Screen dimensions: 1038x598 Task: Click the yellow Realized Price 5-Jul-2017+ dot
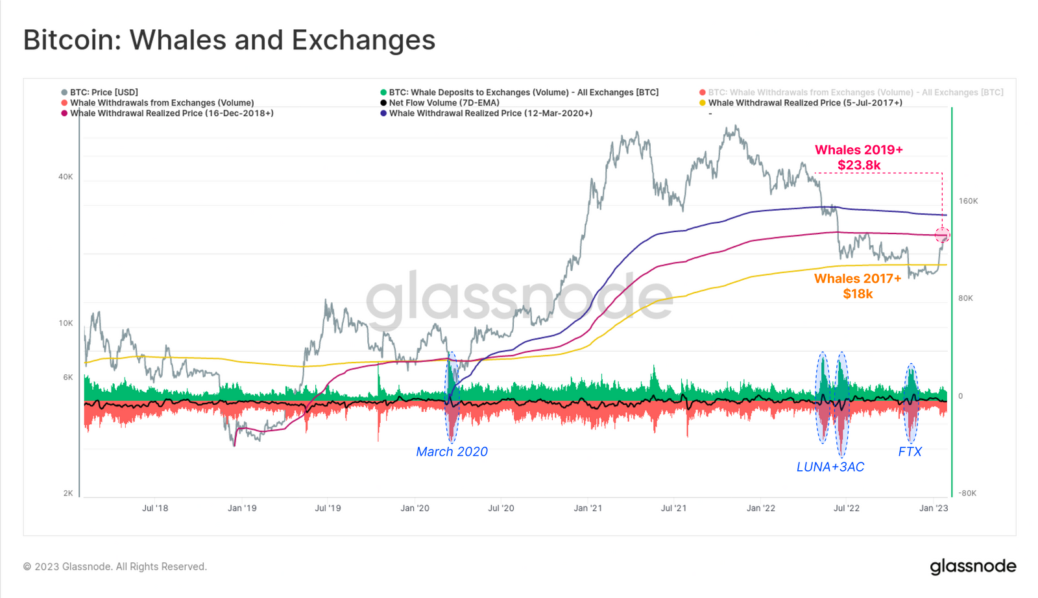click(x=703, y=102)
